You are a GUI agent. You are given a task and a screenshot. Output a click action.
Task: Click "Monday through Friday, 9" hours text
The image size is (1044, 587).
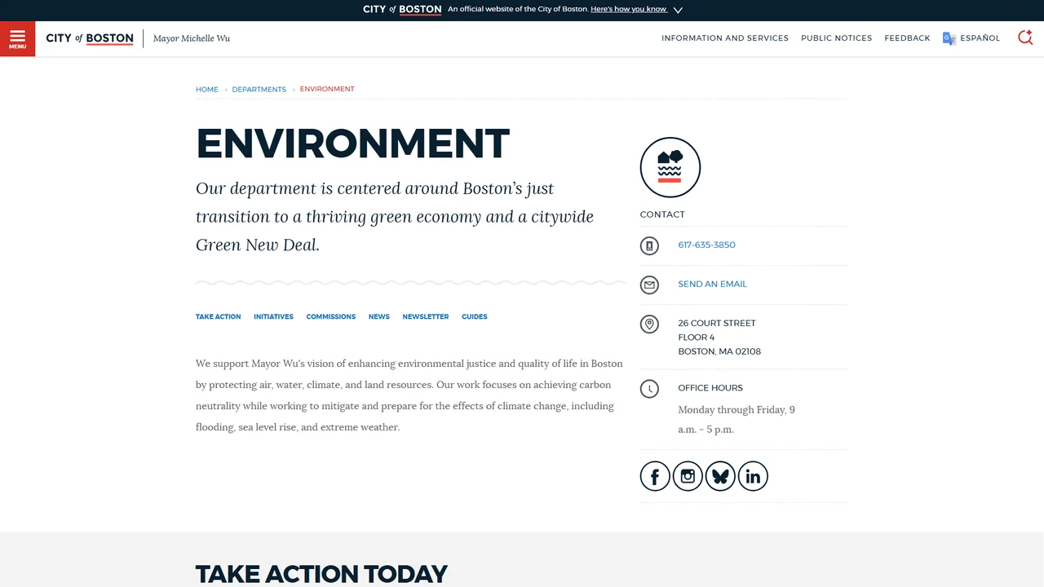(737, 409)
